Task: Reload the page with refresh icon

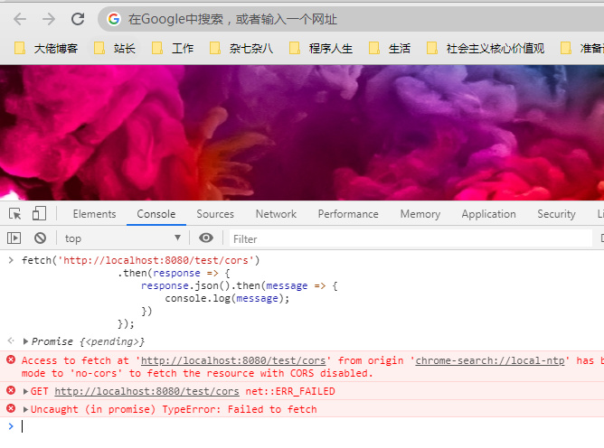Action: (x=78, y=19)
